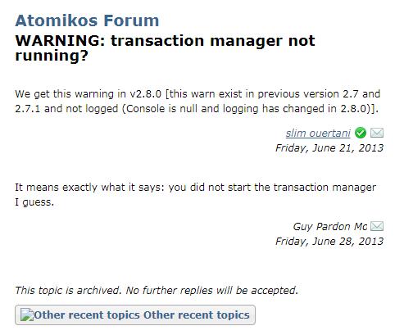Screen dimensions: 404x335
Task: Click 'transaction manager' in the topic title
Action: 197,41
